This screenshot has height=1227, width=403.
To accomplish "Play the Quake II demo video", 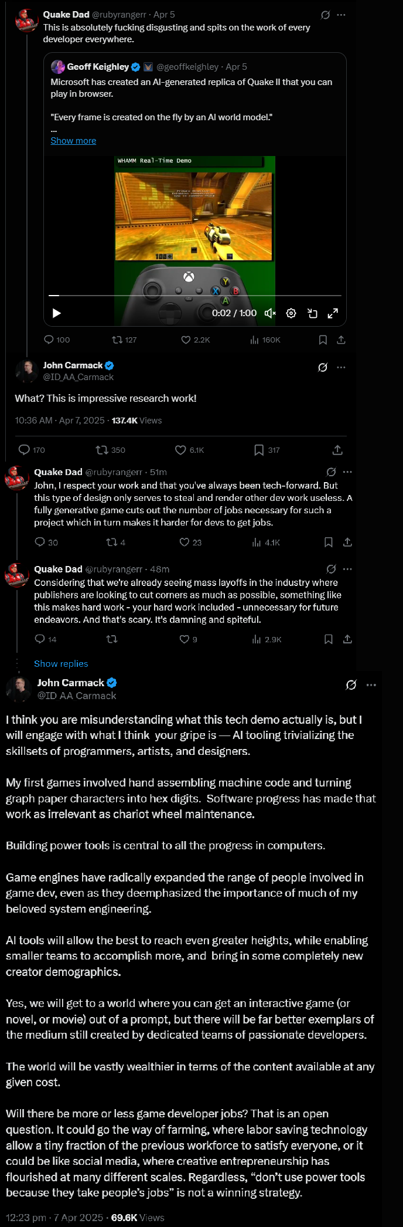I will 57,313.
